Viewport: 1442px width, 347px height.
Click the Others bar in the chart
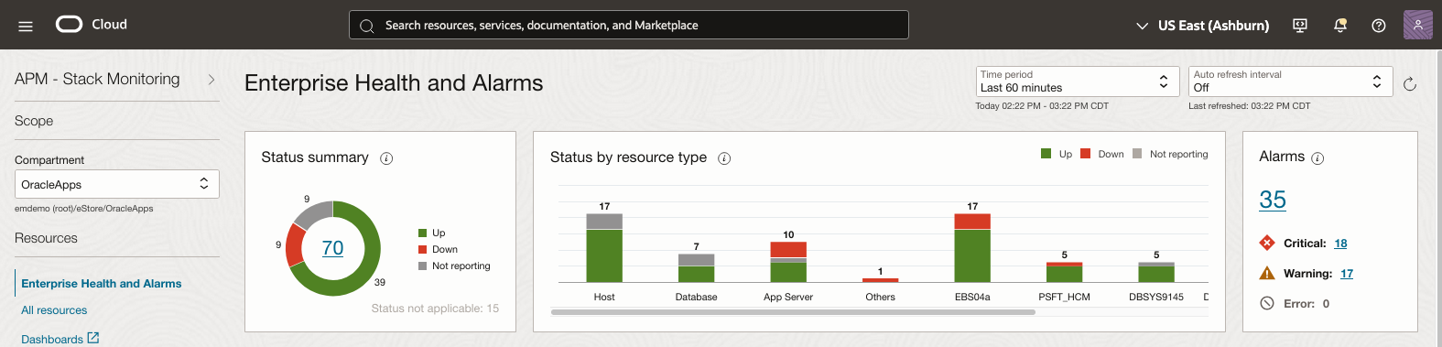tap(881, 280)
